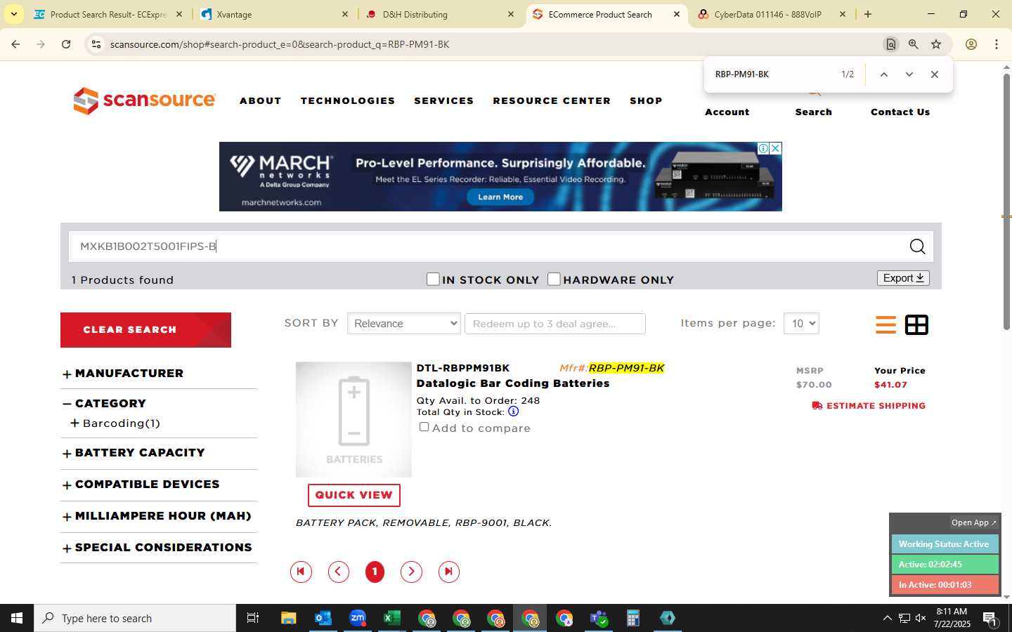Click ESTIMATE SHIPPING link

click(869, 406)
